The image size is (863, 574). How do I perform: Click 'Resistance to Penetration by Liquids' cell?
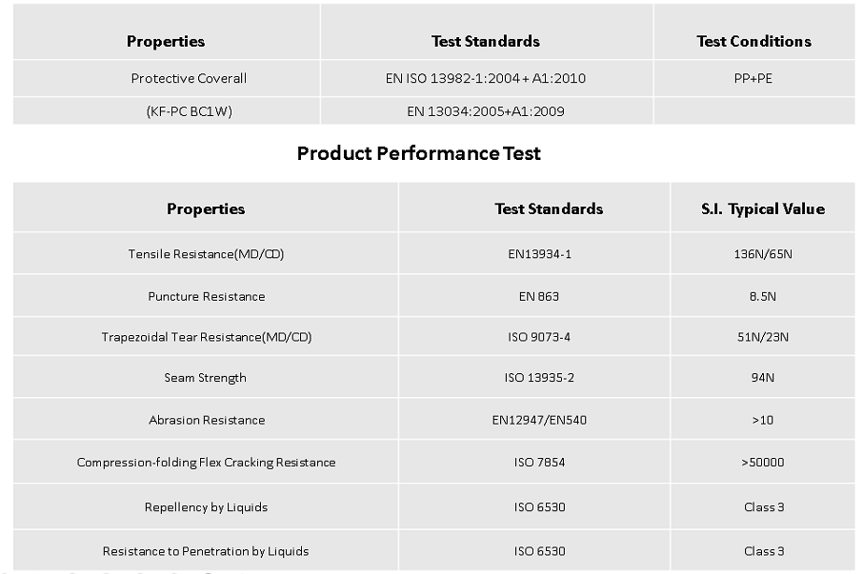(206, 551)
